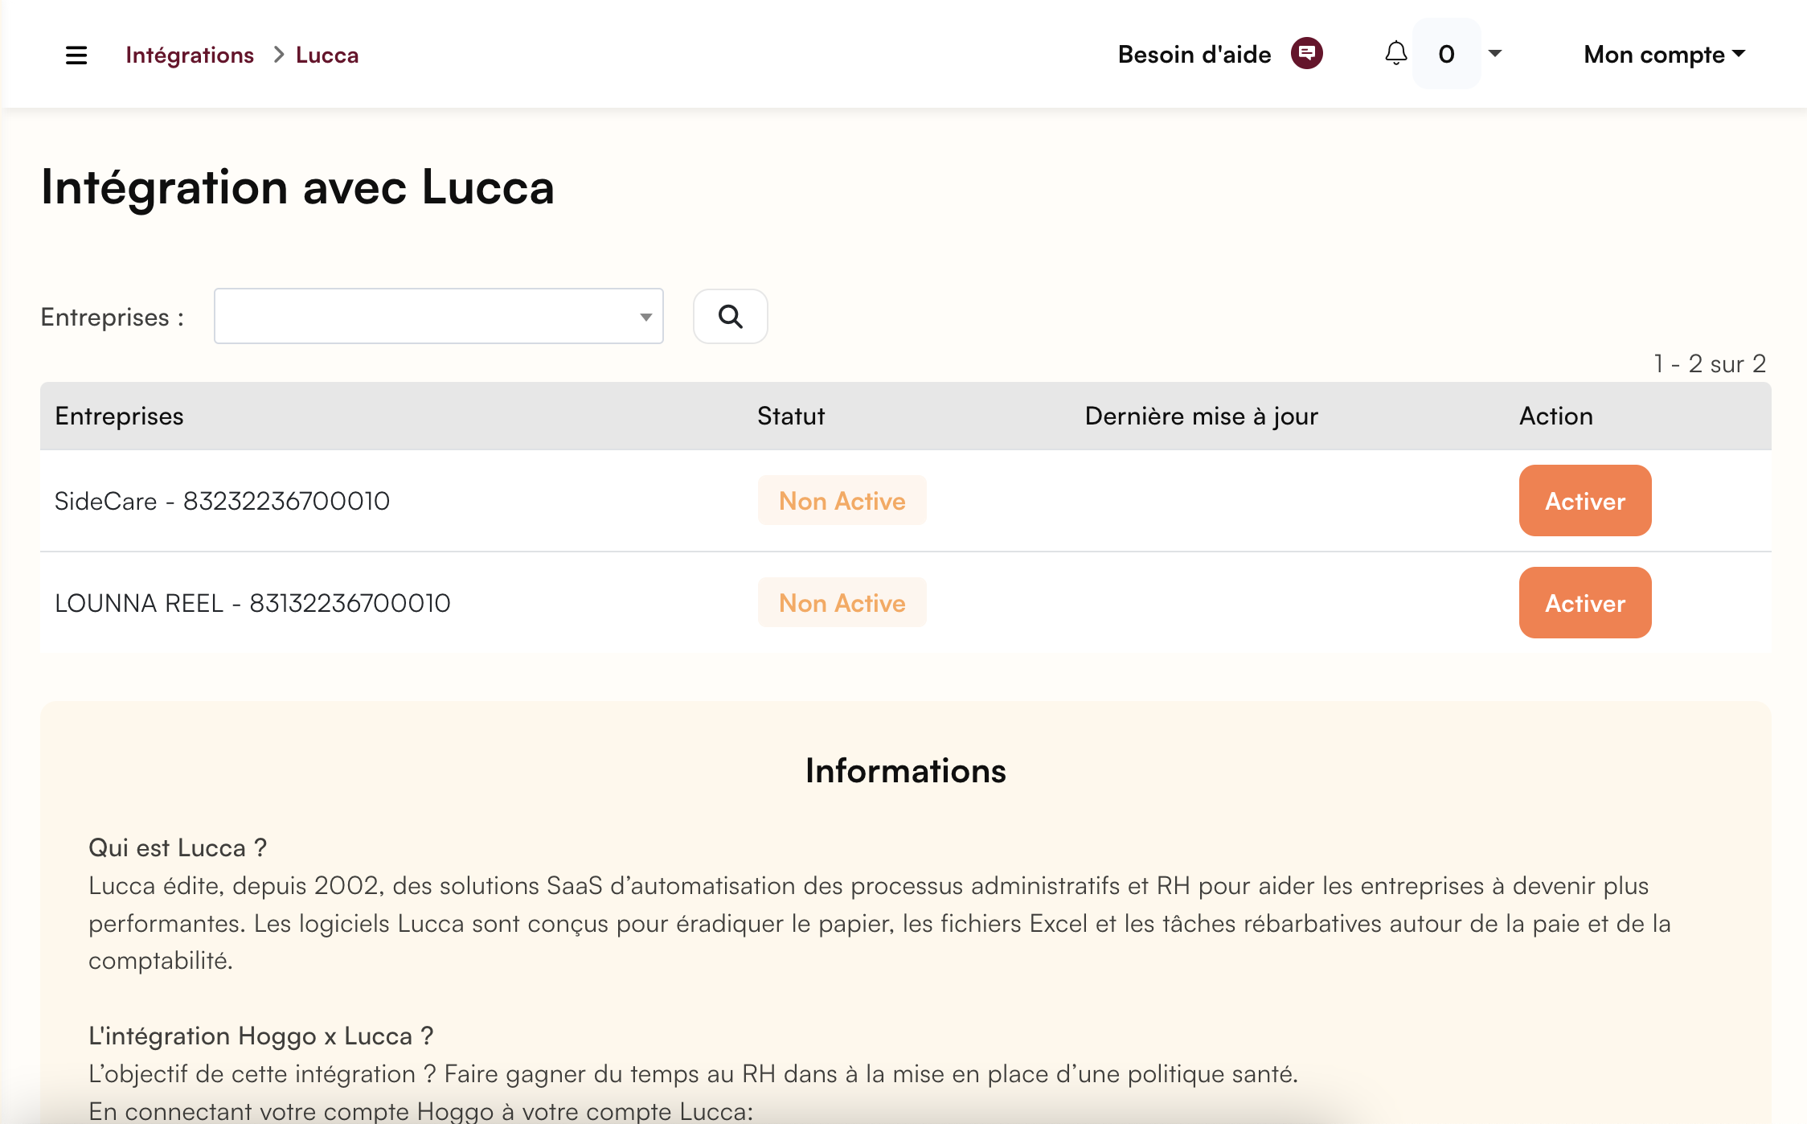This screenshot has height=1124, width=1807.
Task: Expand the notifications dropdown arrow
Action: pyautogui.click(x=1495, y=54)
